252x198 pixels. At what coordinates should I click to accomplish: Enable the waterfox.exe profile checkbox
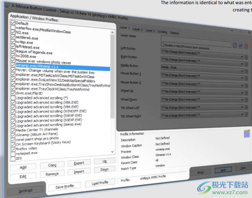[x=13, y=28]
